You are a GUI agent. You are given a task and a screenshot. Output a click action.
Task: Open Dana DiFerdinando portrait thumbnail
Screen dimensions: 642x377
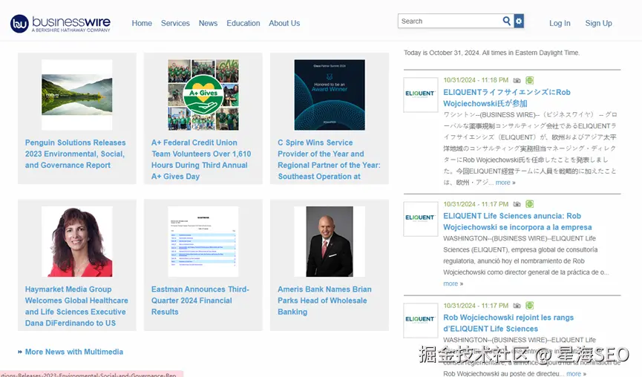(77, 241)
